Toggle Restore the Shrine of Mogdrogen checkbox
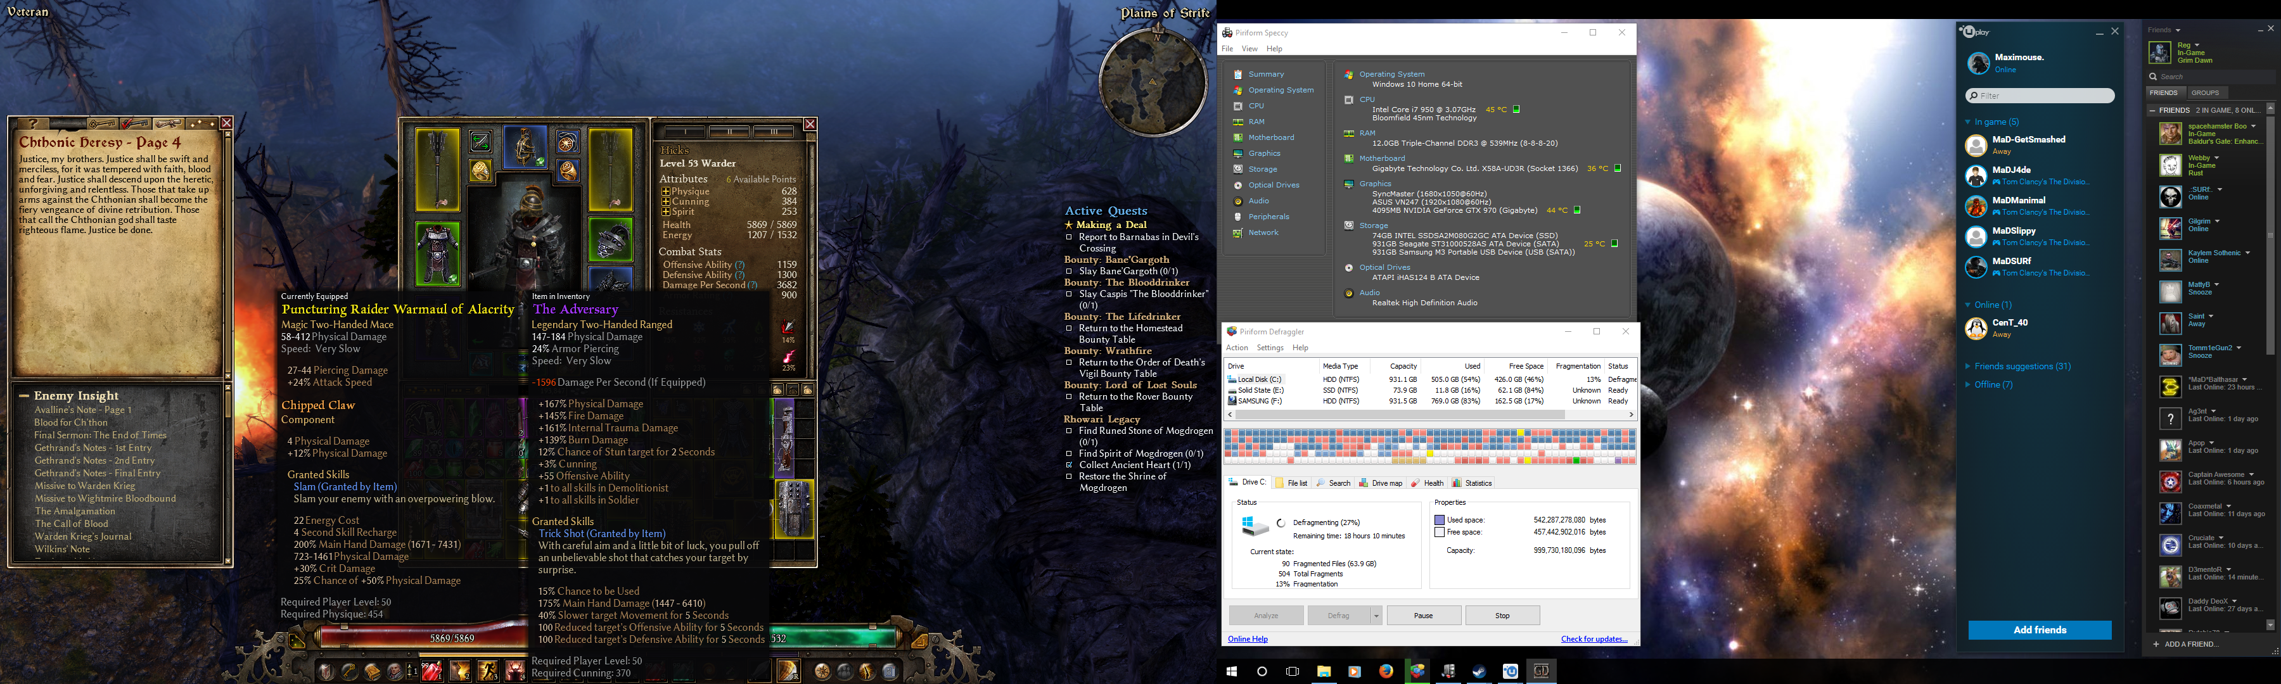The height and width of the screenshot is (684, 2281). [1069, 477]
